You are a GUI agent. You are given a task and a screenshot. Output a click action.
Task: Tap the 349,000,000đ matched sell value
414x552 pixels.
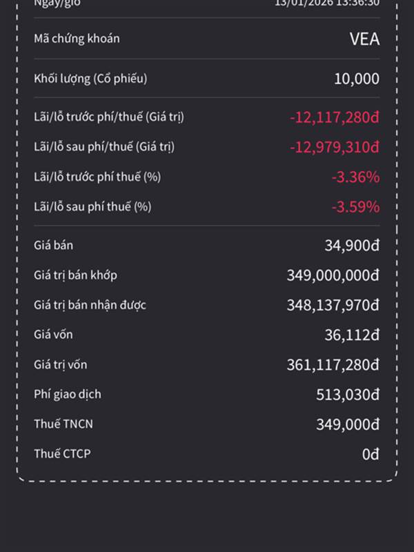tap(333, 275)
